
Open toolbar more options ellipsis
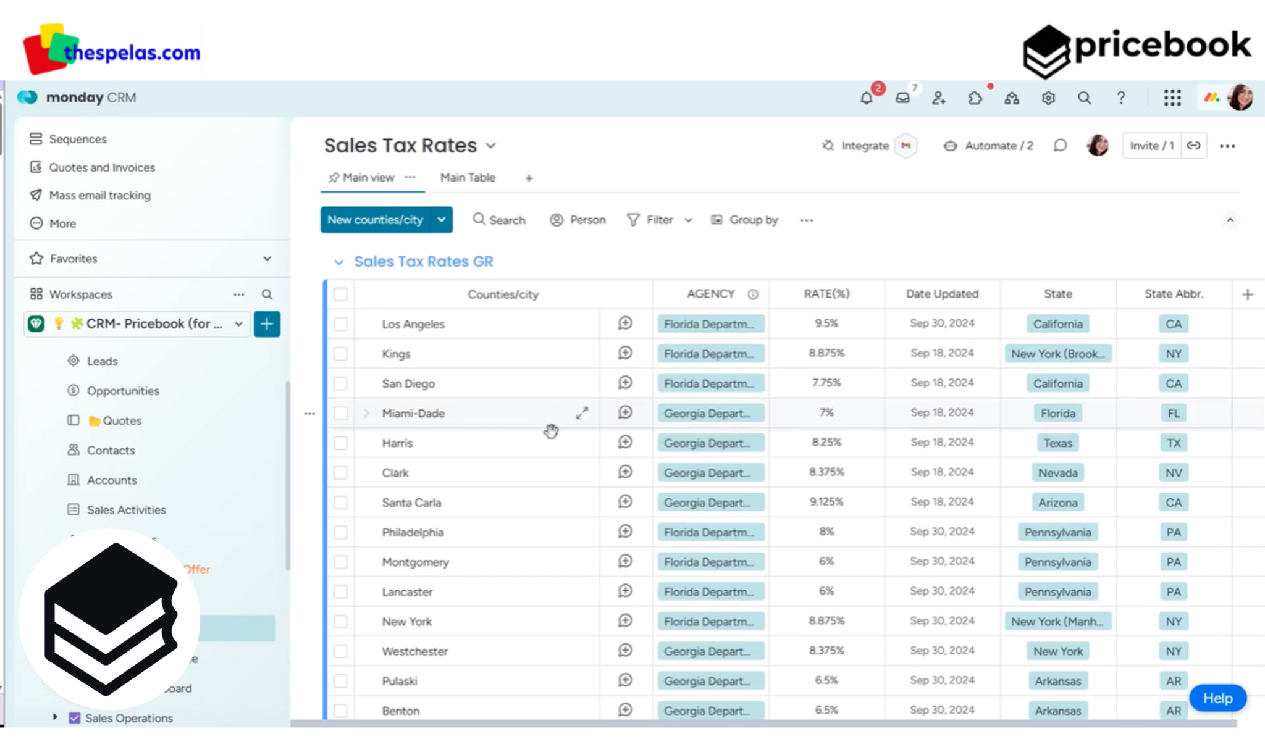coord(806,220)
